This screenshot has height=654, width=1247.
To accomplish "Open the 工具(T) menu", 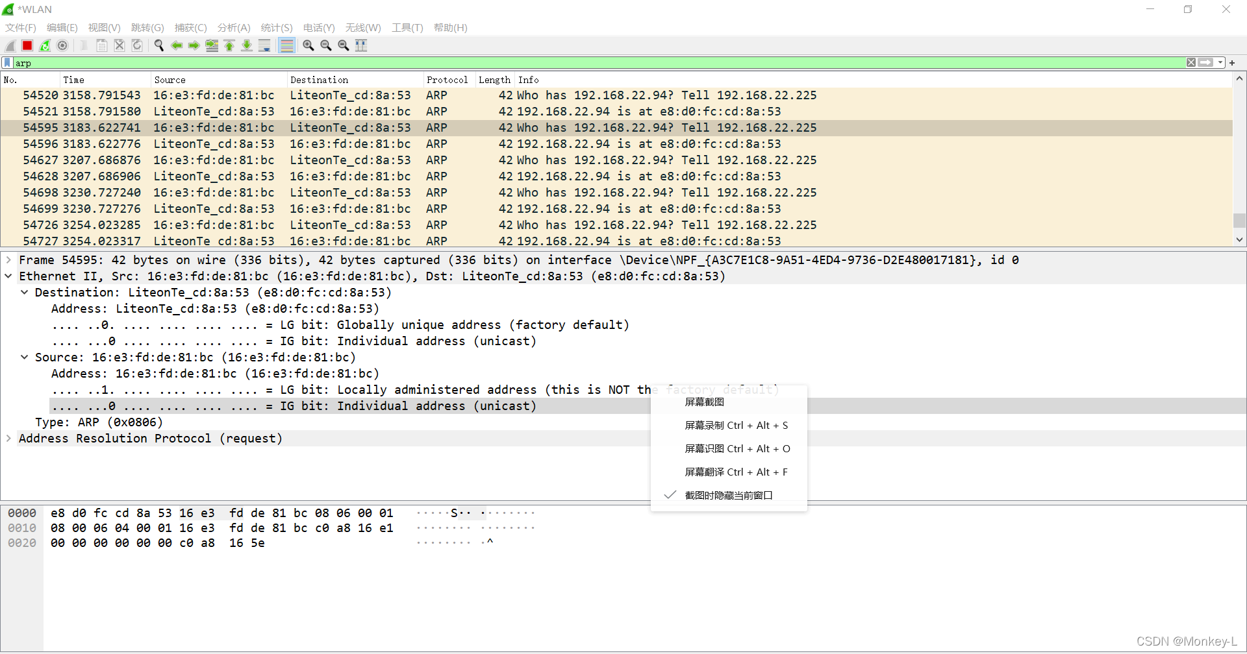I will click(x=407, y=28).
